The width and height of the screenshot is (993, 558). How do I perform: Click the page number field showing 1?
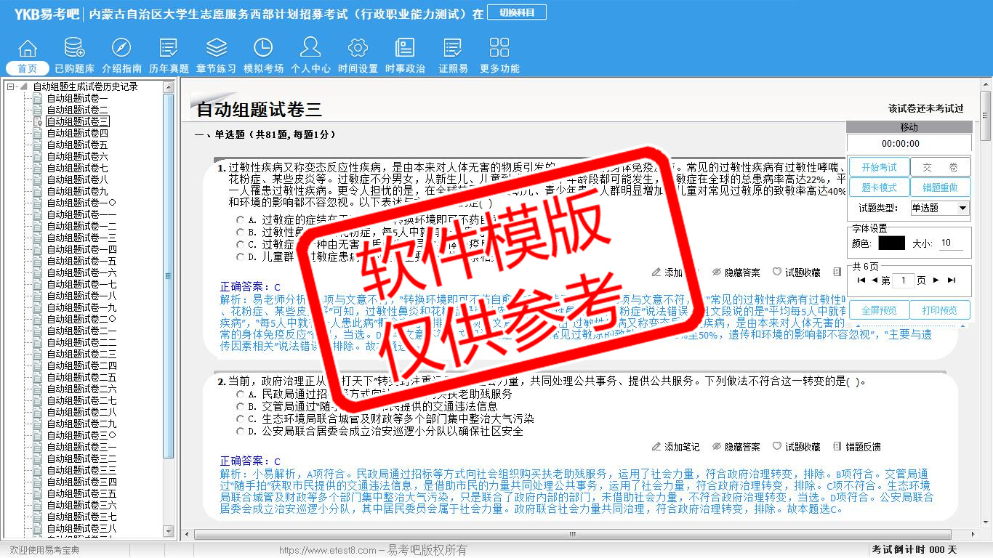(904, 280)
